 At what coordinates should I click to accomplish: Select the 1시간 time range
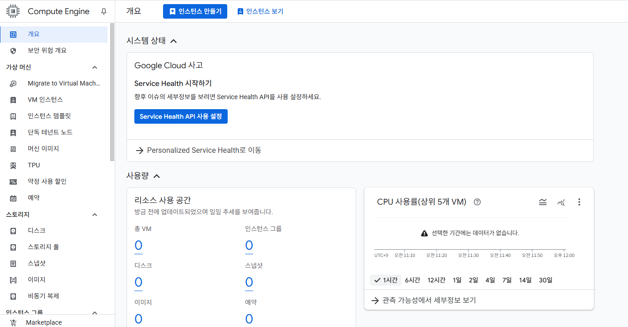(x=385, y=280)
